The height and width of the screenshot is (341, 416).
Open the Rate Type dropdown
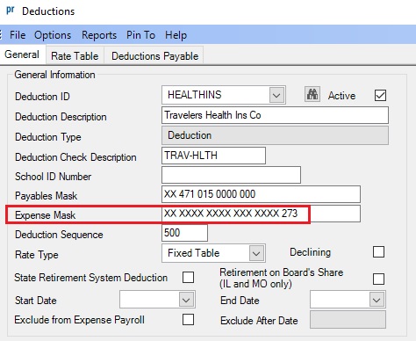[256, 253]
